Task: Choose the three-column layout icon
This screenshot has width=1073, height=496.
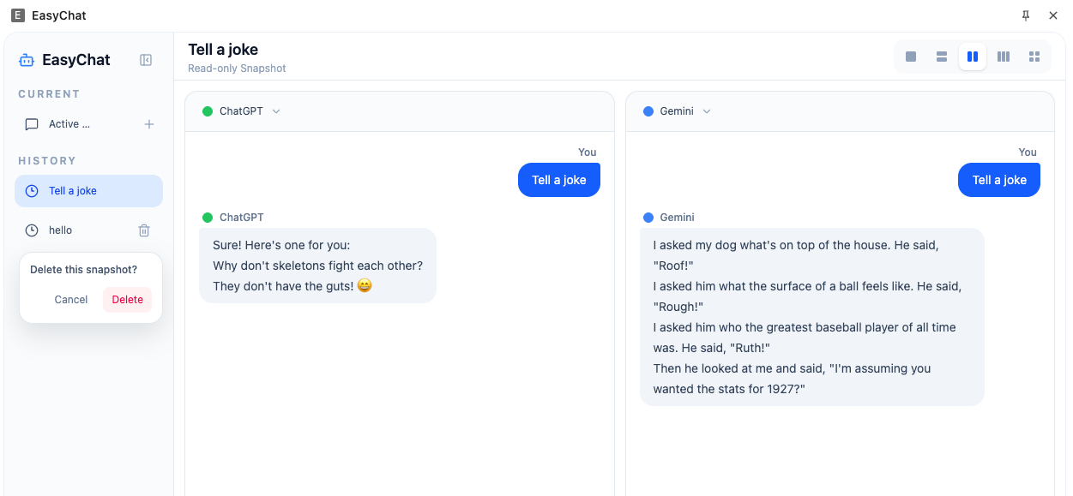Action: click(x=1004, y=57)
